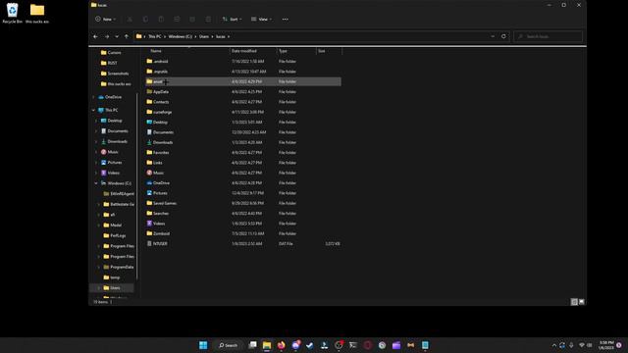Open the taskbar clock and date
Viewport: 628px width, 353px height.
click(606, 345)
